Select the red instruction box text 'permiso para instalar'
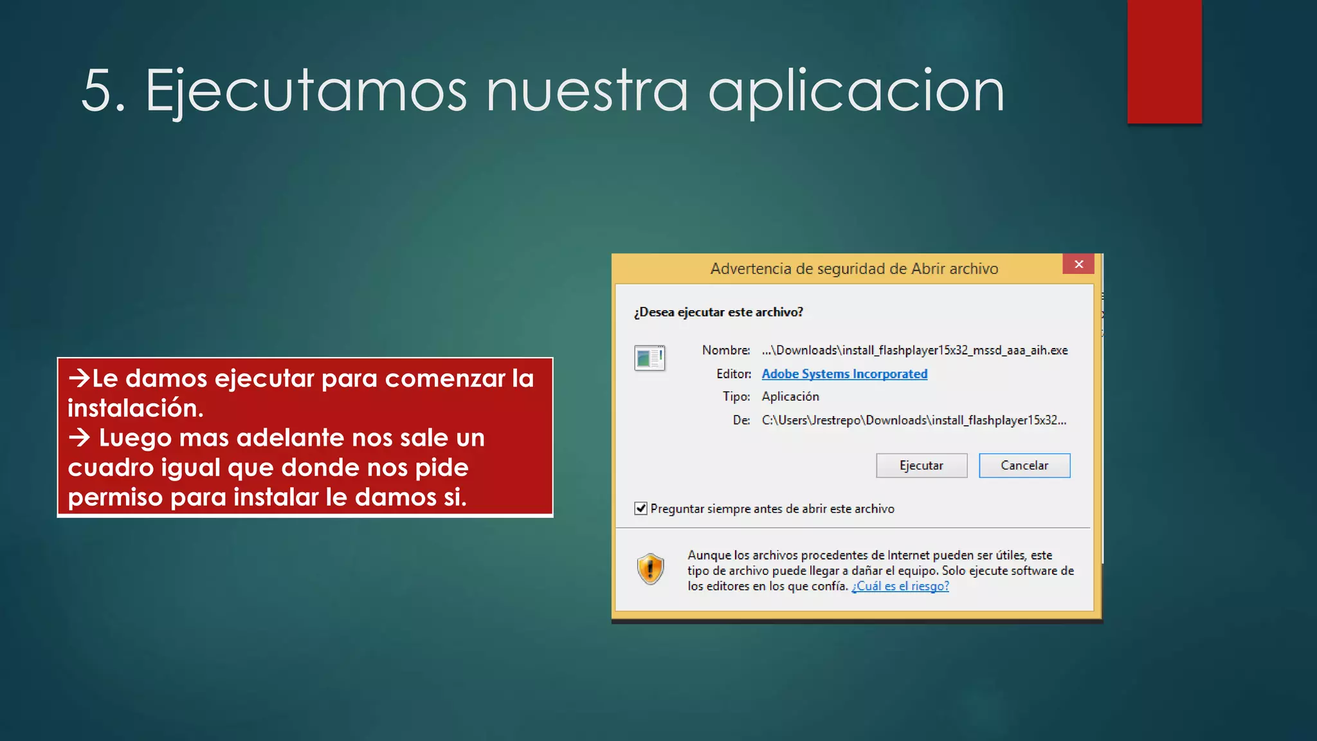The height and width of the screenshot is (741, 1317). pos(193,497)
